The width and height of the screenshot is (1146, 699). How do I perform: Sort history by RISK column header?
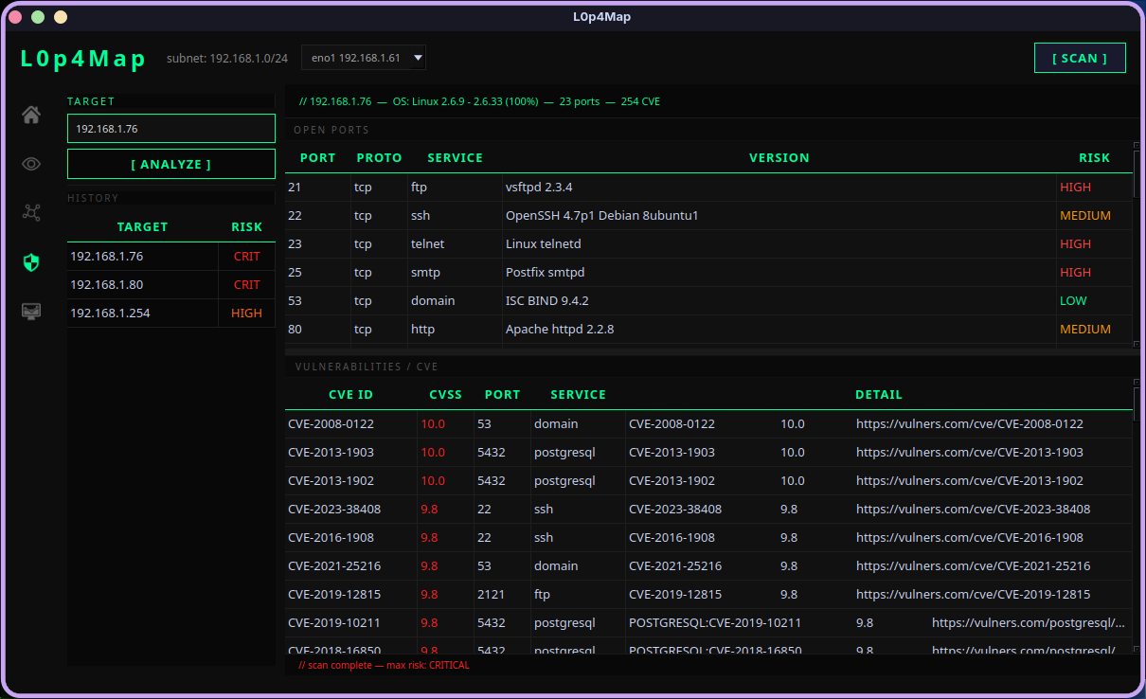pos(247,227)
